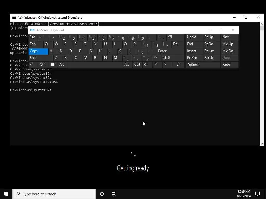Toggle the left Alt key
This screenshot has height=199, width=266.
coord(62,65)
